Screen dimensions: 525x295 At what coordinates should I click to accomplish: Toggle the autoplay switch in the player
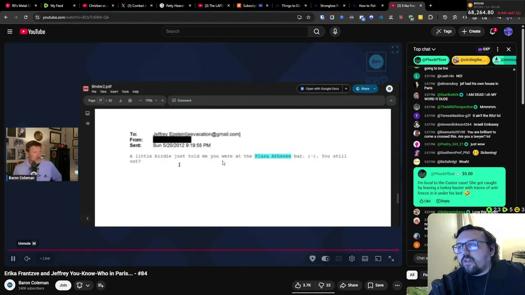click(x=325, y=259)
